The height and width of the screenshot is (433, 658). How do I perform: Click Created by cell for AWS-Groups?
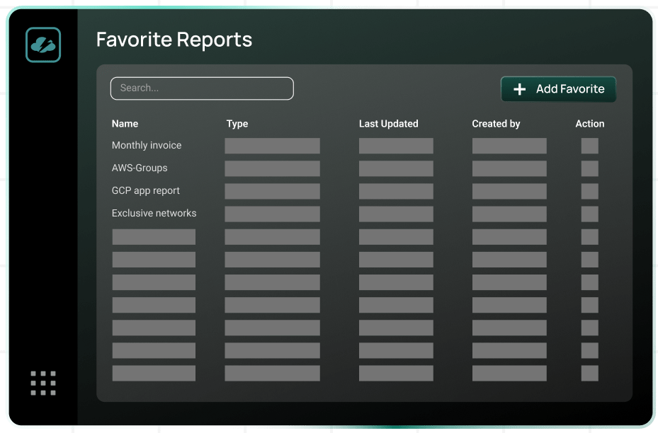click(509, 168)
